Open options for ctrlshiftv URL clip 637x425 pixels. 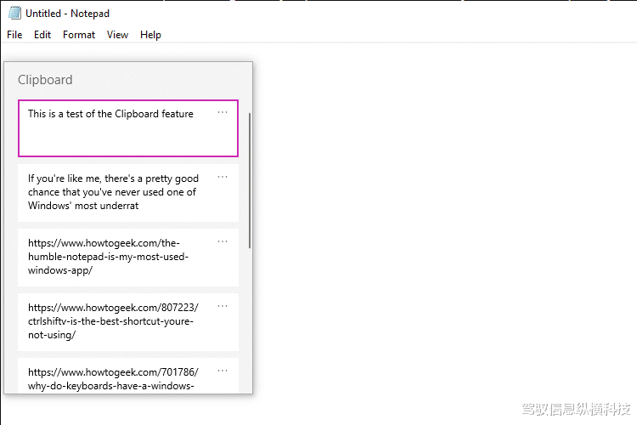(x=223, y=306)
